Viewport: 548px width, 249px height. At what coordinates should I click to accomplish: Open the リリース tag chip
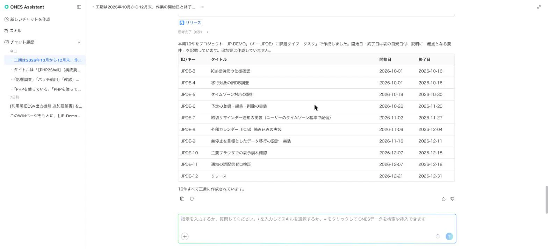coord(190,23)
